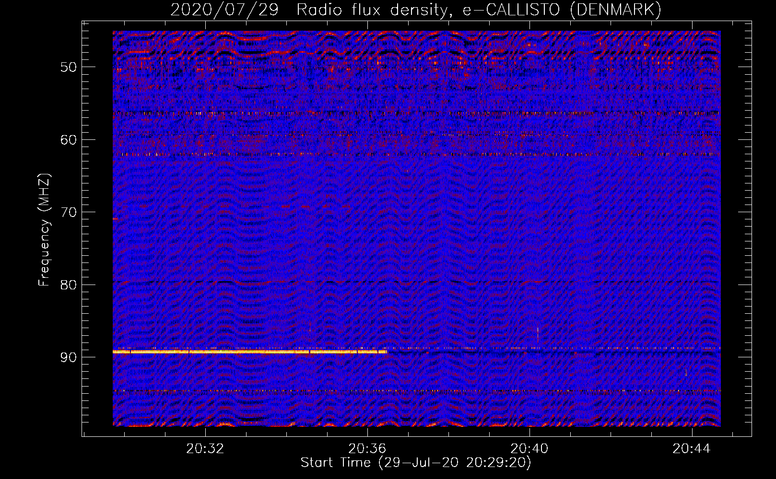
Task: Click the 80 frequency tick label
Action: pos(69,285)
